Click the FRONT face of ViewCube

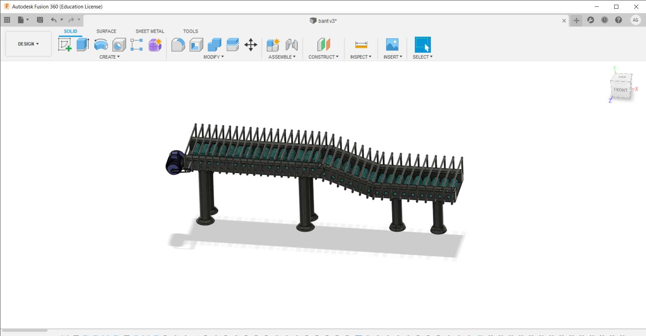tap(621, 90)
